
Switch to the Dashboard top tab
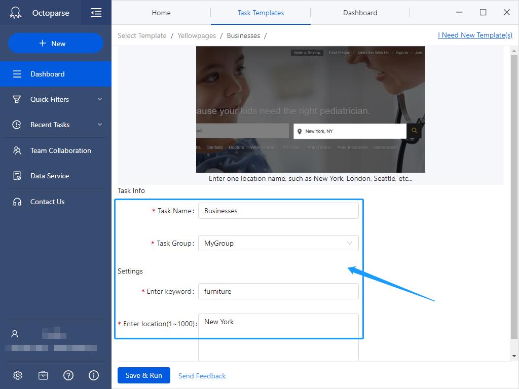[x=360, y=13]
